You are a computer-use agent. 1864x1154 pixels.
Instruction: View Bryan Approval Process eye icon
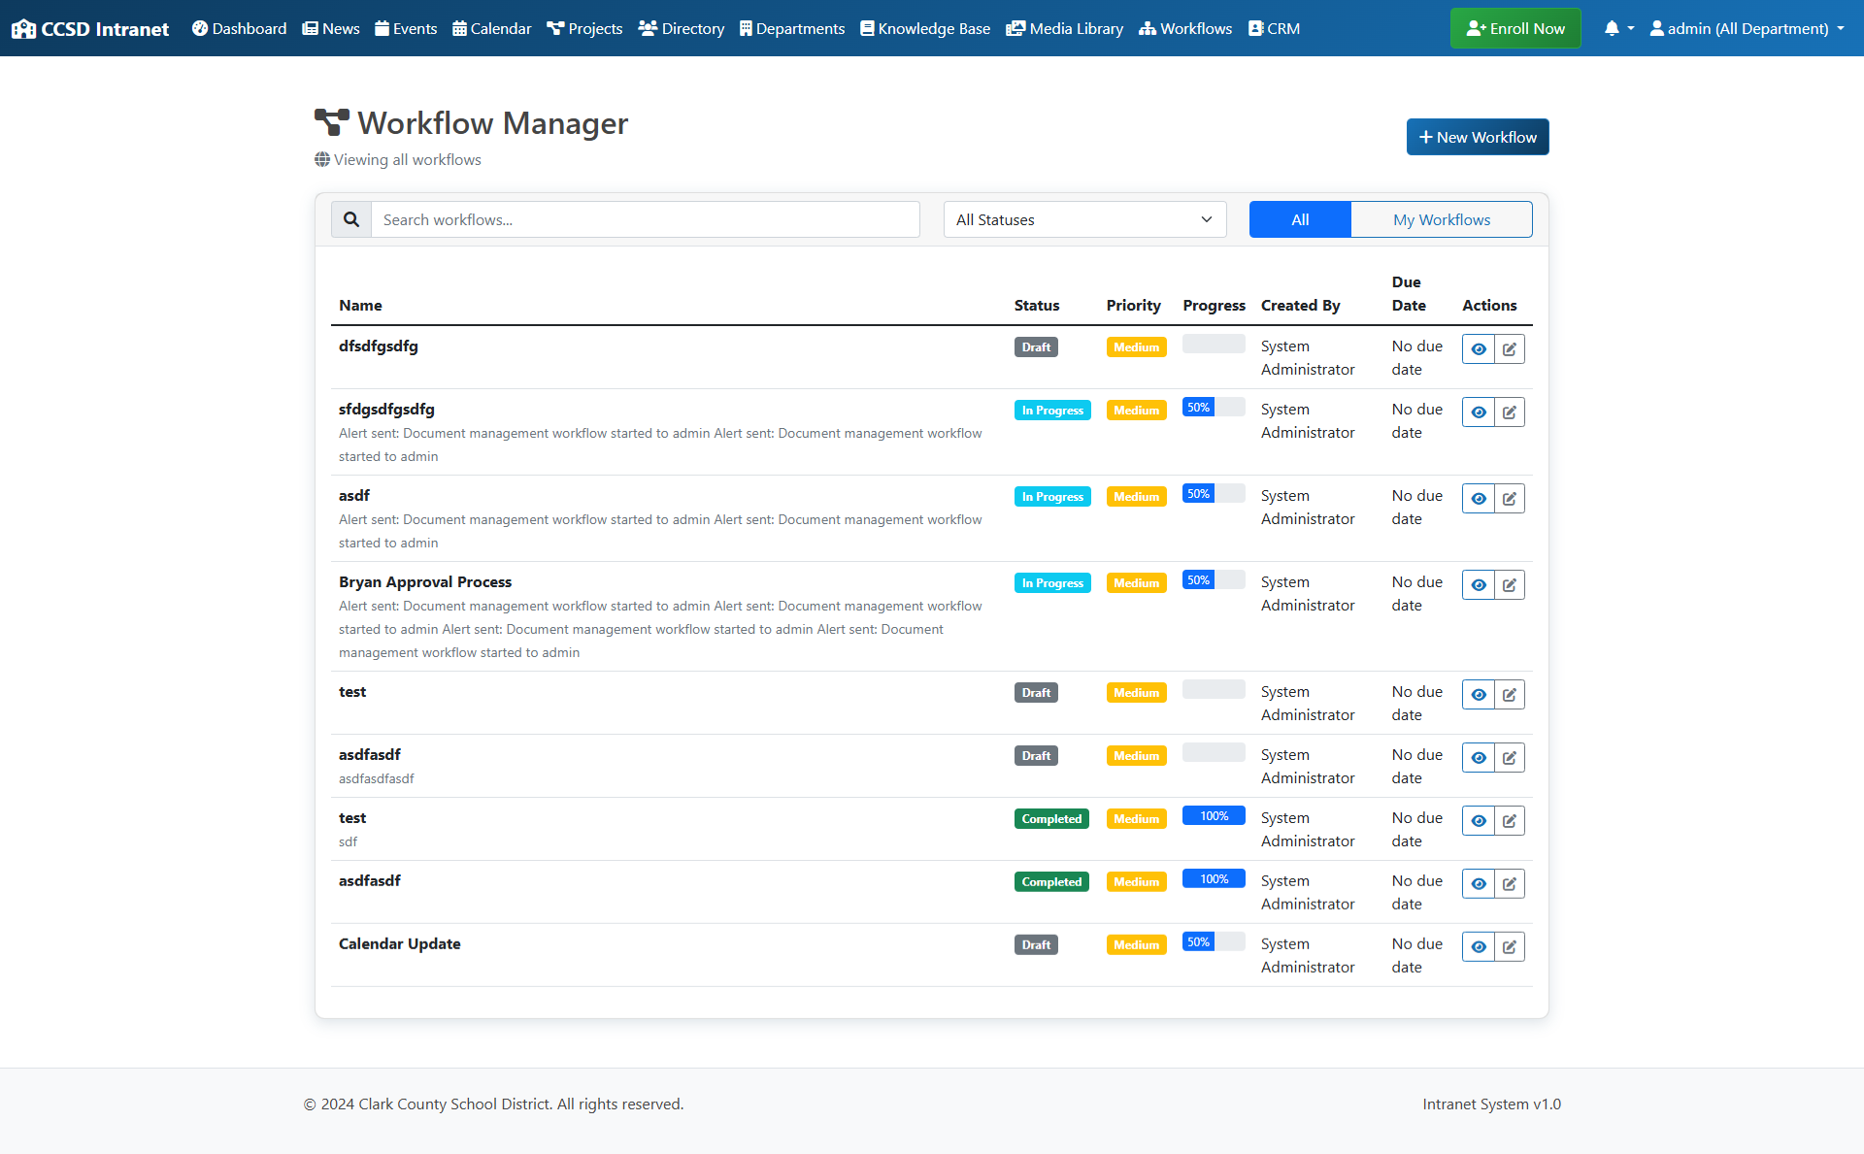coord(1478,584)
